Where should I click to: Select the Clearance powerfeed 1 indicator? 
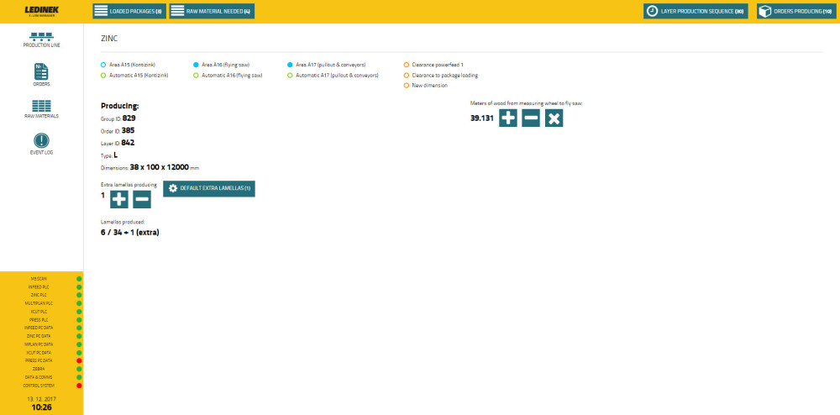click(x=407, y=65)
